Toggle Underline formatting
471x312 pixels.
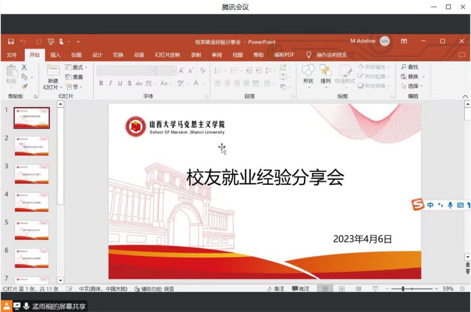click(120, 83)
